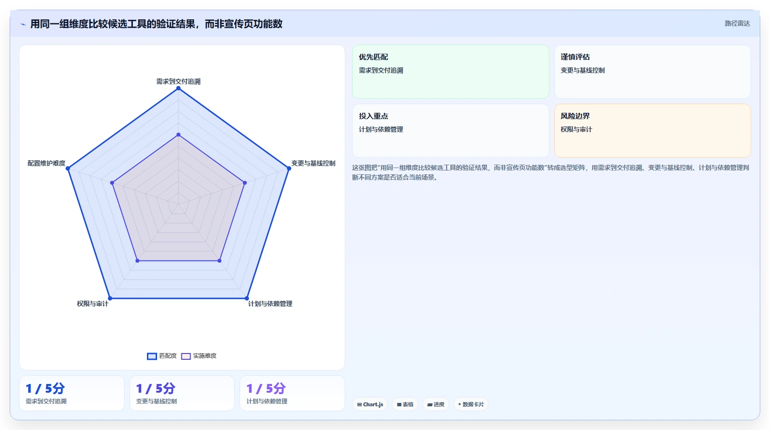Click the 匹配度 legend label
Viewport: 770px width, 430px height.
(x=168, y=356)
